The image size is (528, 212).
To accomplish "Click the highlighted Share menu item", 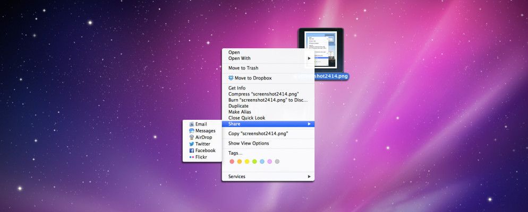I will (268, 124).
